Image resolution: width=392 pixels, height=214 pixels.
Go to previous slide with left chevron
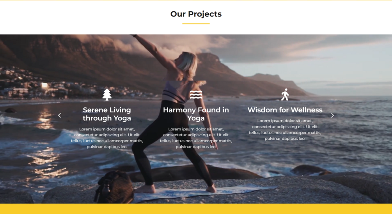(60, 115)
